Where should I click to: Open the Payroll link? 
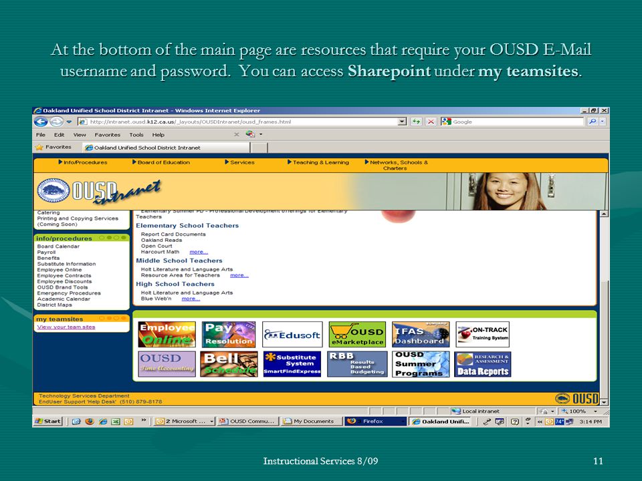point(46,253)
